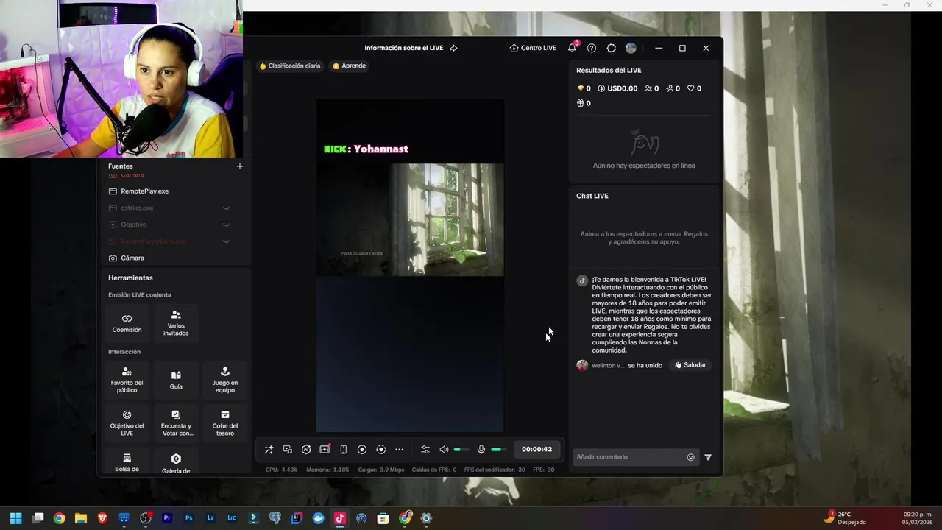Open notifications bell icon
The height and width of the screenshot is (530, 942).
572,48
